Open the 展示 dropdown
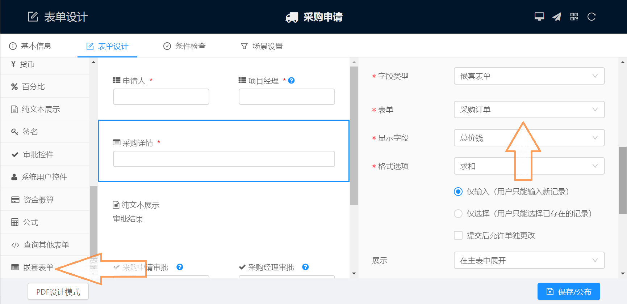This screenshot has width=627, height=304. [x=529, y=261]
